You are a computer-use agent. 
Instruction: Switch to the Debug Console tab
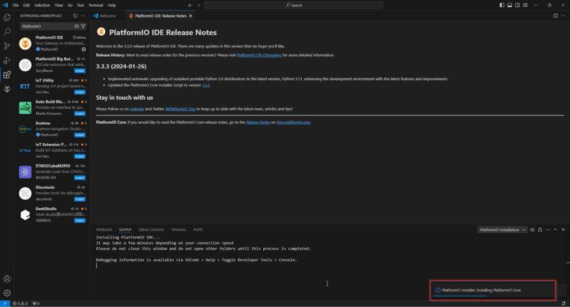[x=151, y=230]
